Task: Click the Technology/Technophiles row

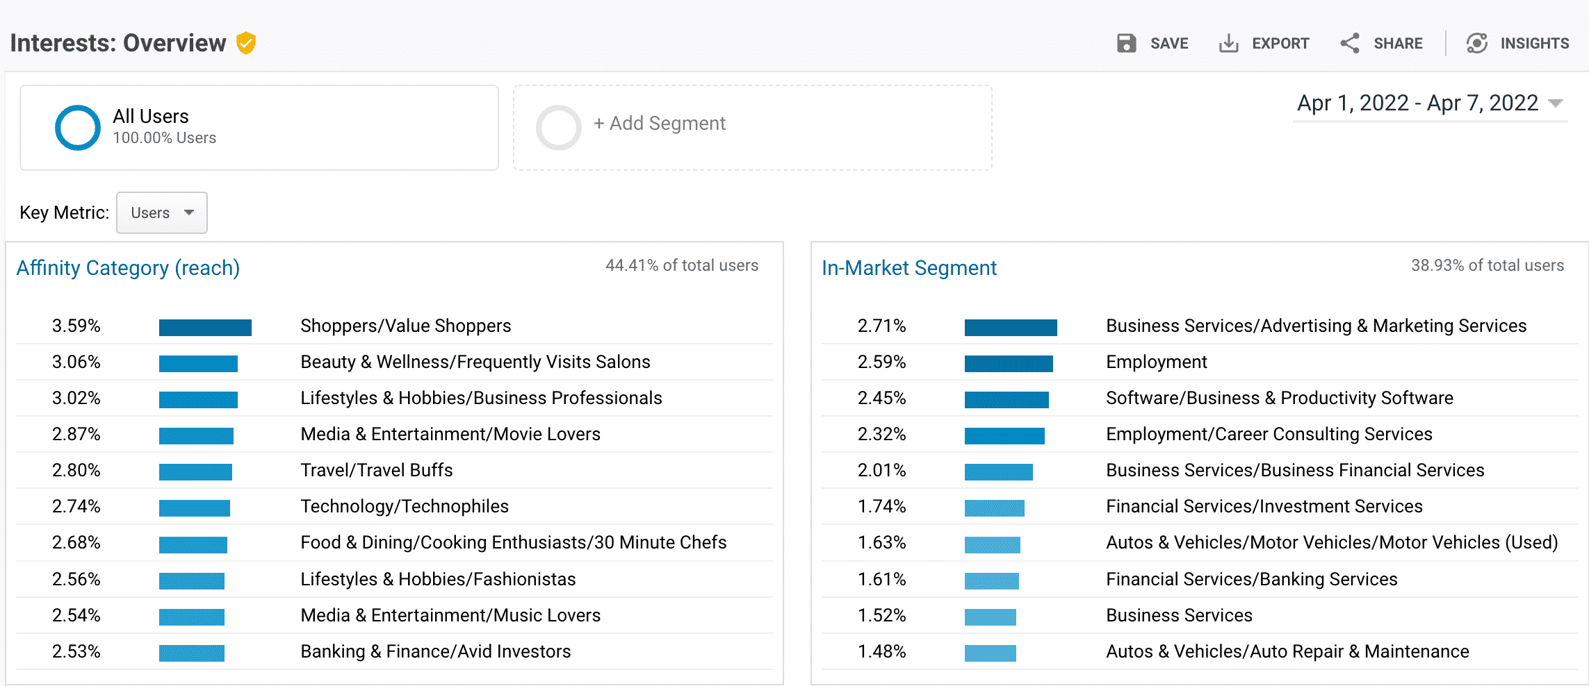Action: click(404, 507)
